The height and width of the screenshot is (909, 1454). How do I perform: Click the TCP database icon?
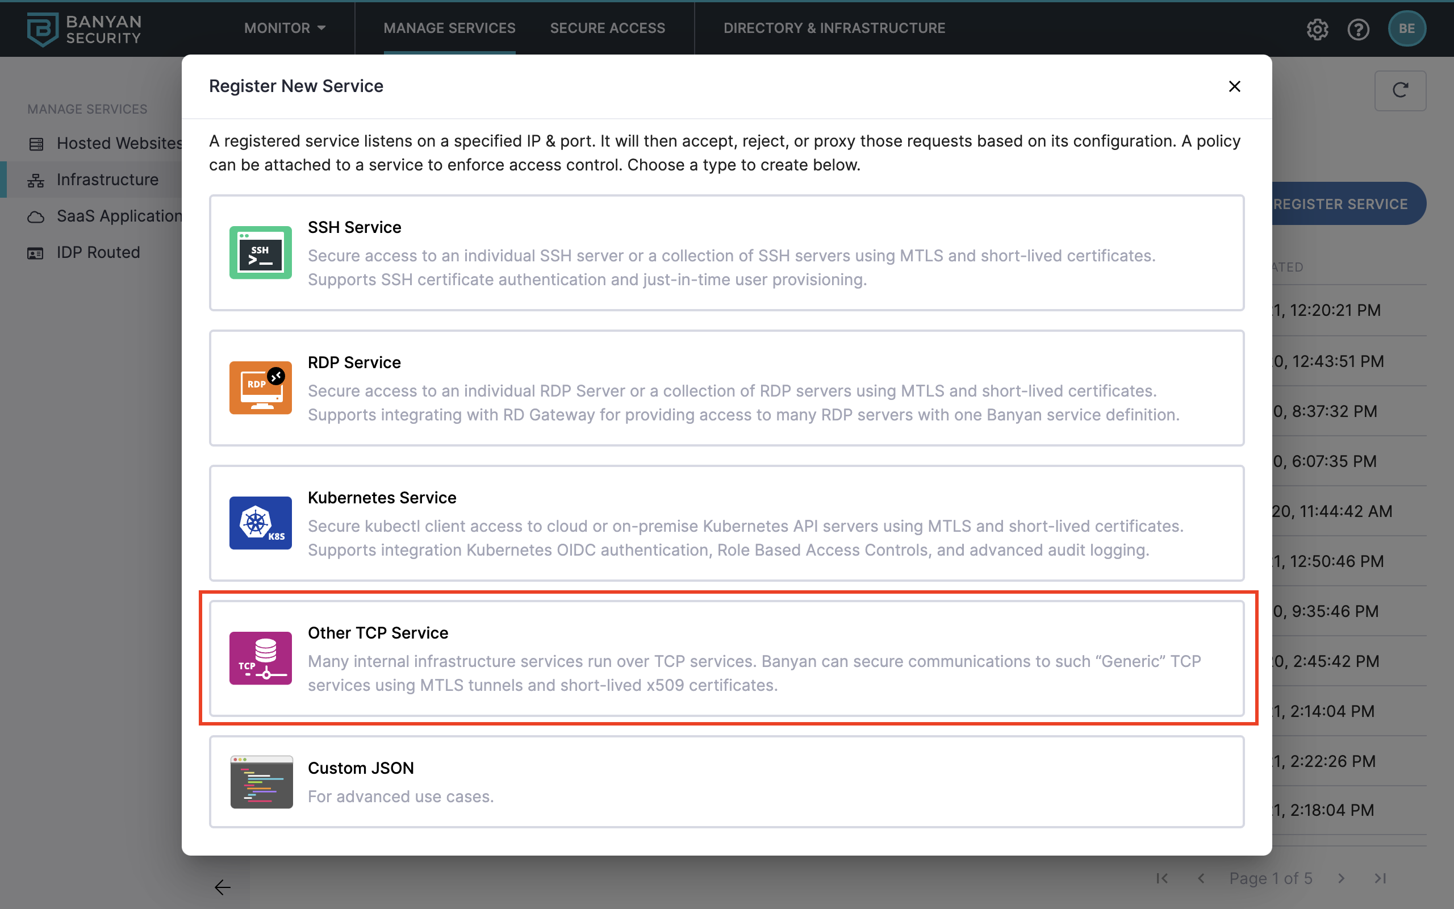pos(260,658)
